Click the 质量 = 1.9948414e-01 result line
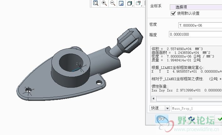The image size is (222, 135). [176, 60]
